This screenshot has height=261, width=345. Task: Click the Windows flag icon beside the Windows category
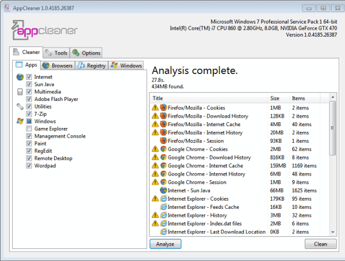coord(20,121)
